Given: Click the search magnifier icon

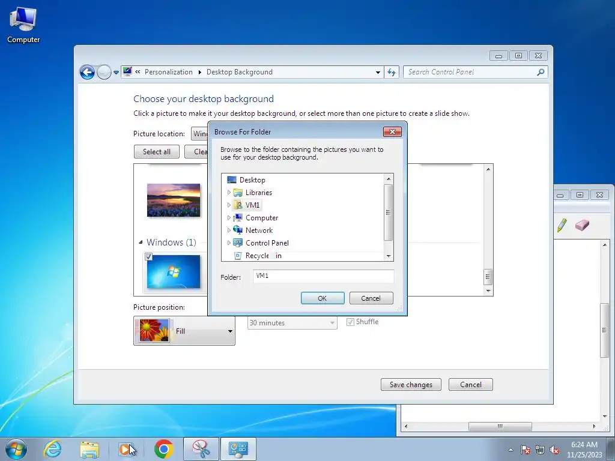Looking at the screenshot, I should (541, 72).
